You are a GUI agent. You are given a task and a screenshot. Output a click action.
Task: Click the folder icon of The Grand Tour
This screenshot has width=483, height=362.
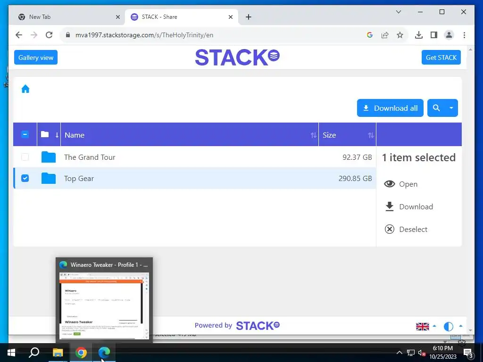pyautogui.click(x=49, y=157)
